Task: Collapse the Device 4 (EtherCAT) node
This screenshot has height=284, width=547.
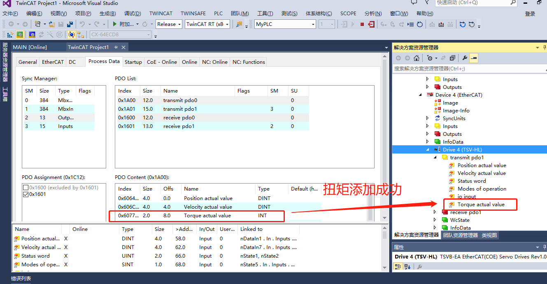Action: [x=420, y=95]
